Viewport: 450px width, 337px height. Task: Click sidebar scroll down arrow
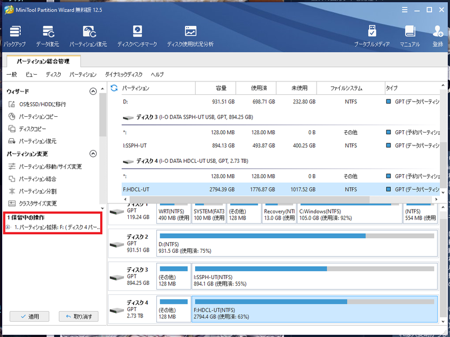pos(102,208)
